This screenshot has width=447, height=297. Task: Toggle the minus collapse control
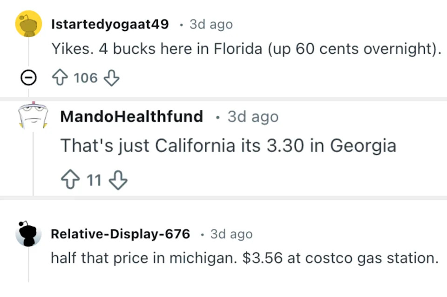tap(28, 77)
